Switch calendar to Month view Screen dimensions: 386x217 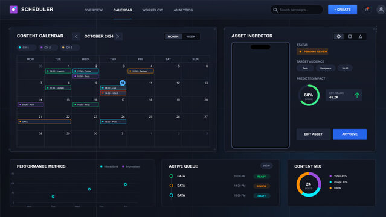click(173, 37)
